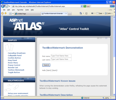
Task: Open Favorites Center star icon
Action: tap(3, 13)
